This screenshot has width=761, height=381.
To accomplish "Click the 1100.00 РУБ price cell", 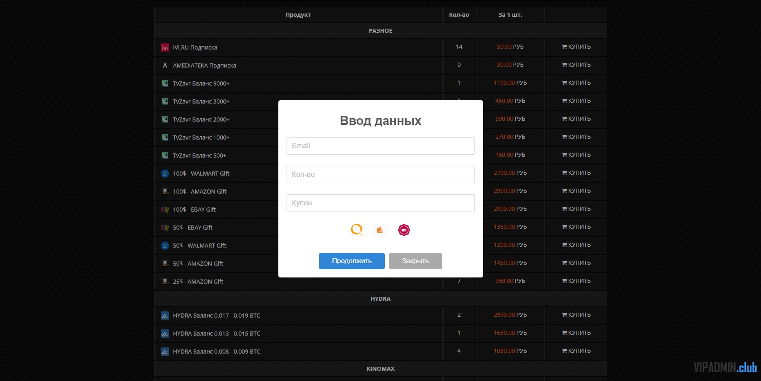I will coord(510,83).
